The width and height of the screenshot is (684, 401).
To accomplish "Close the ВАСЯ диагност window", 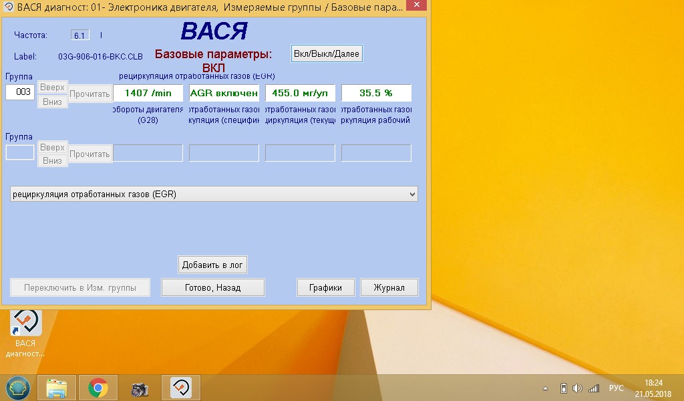I will [x=417, y=5].
